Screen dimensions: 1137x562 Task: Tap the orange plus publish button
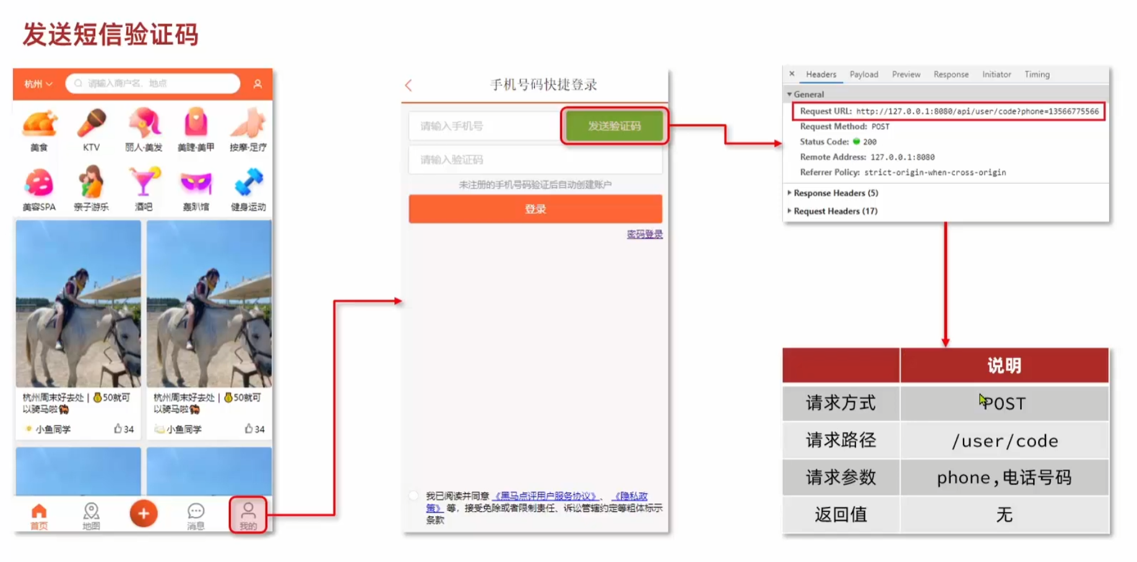coord(144,514)
